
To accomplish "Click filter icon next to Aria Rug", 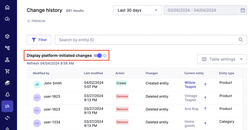I will point(205,109).
